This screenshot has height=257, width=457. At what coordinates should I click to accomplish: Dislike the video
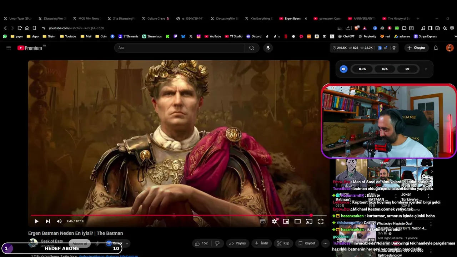pyautogui.click(x=217, y=243)
